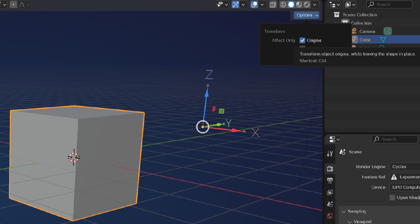Select solid viewport shading mode

pos(291,5)
